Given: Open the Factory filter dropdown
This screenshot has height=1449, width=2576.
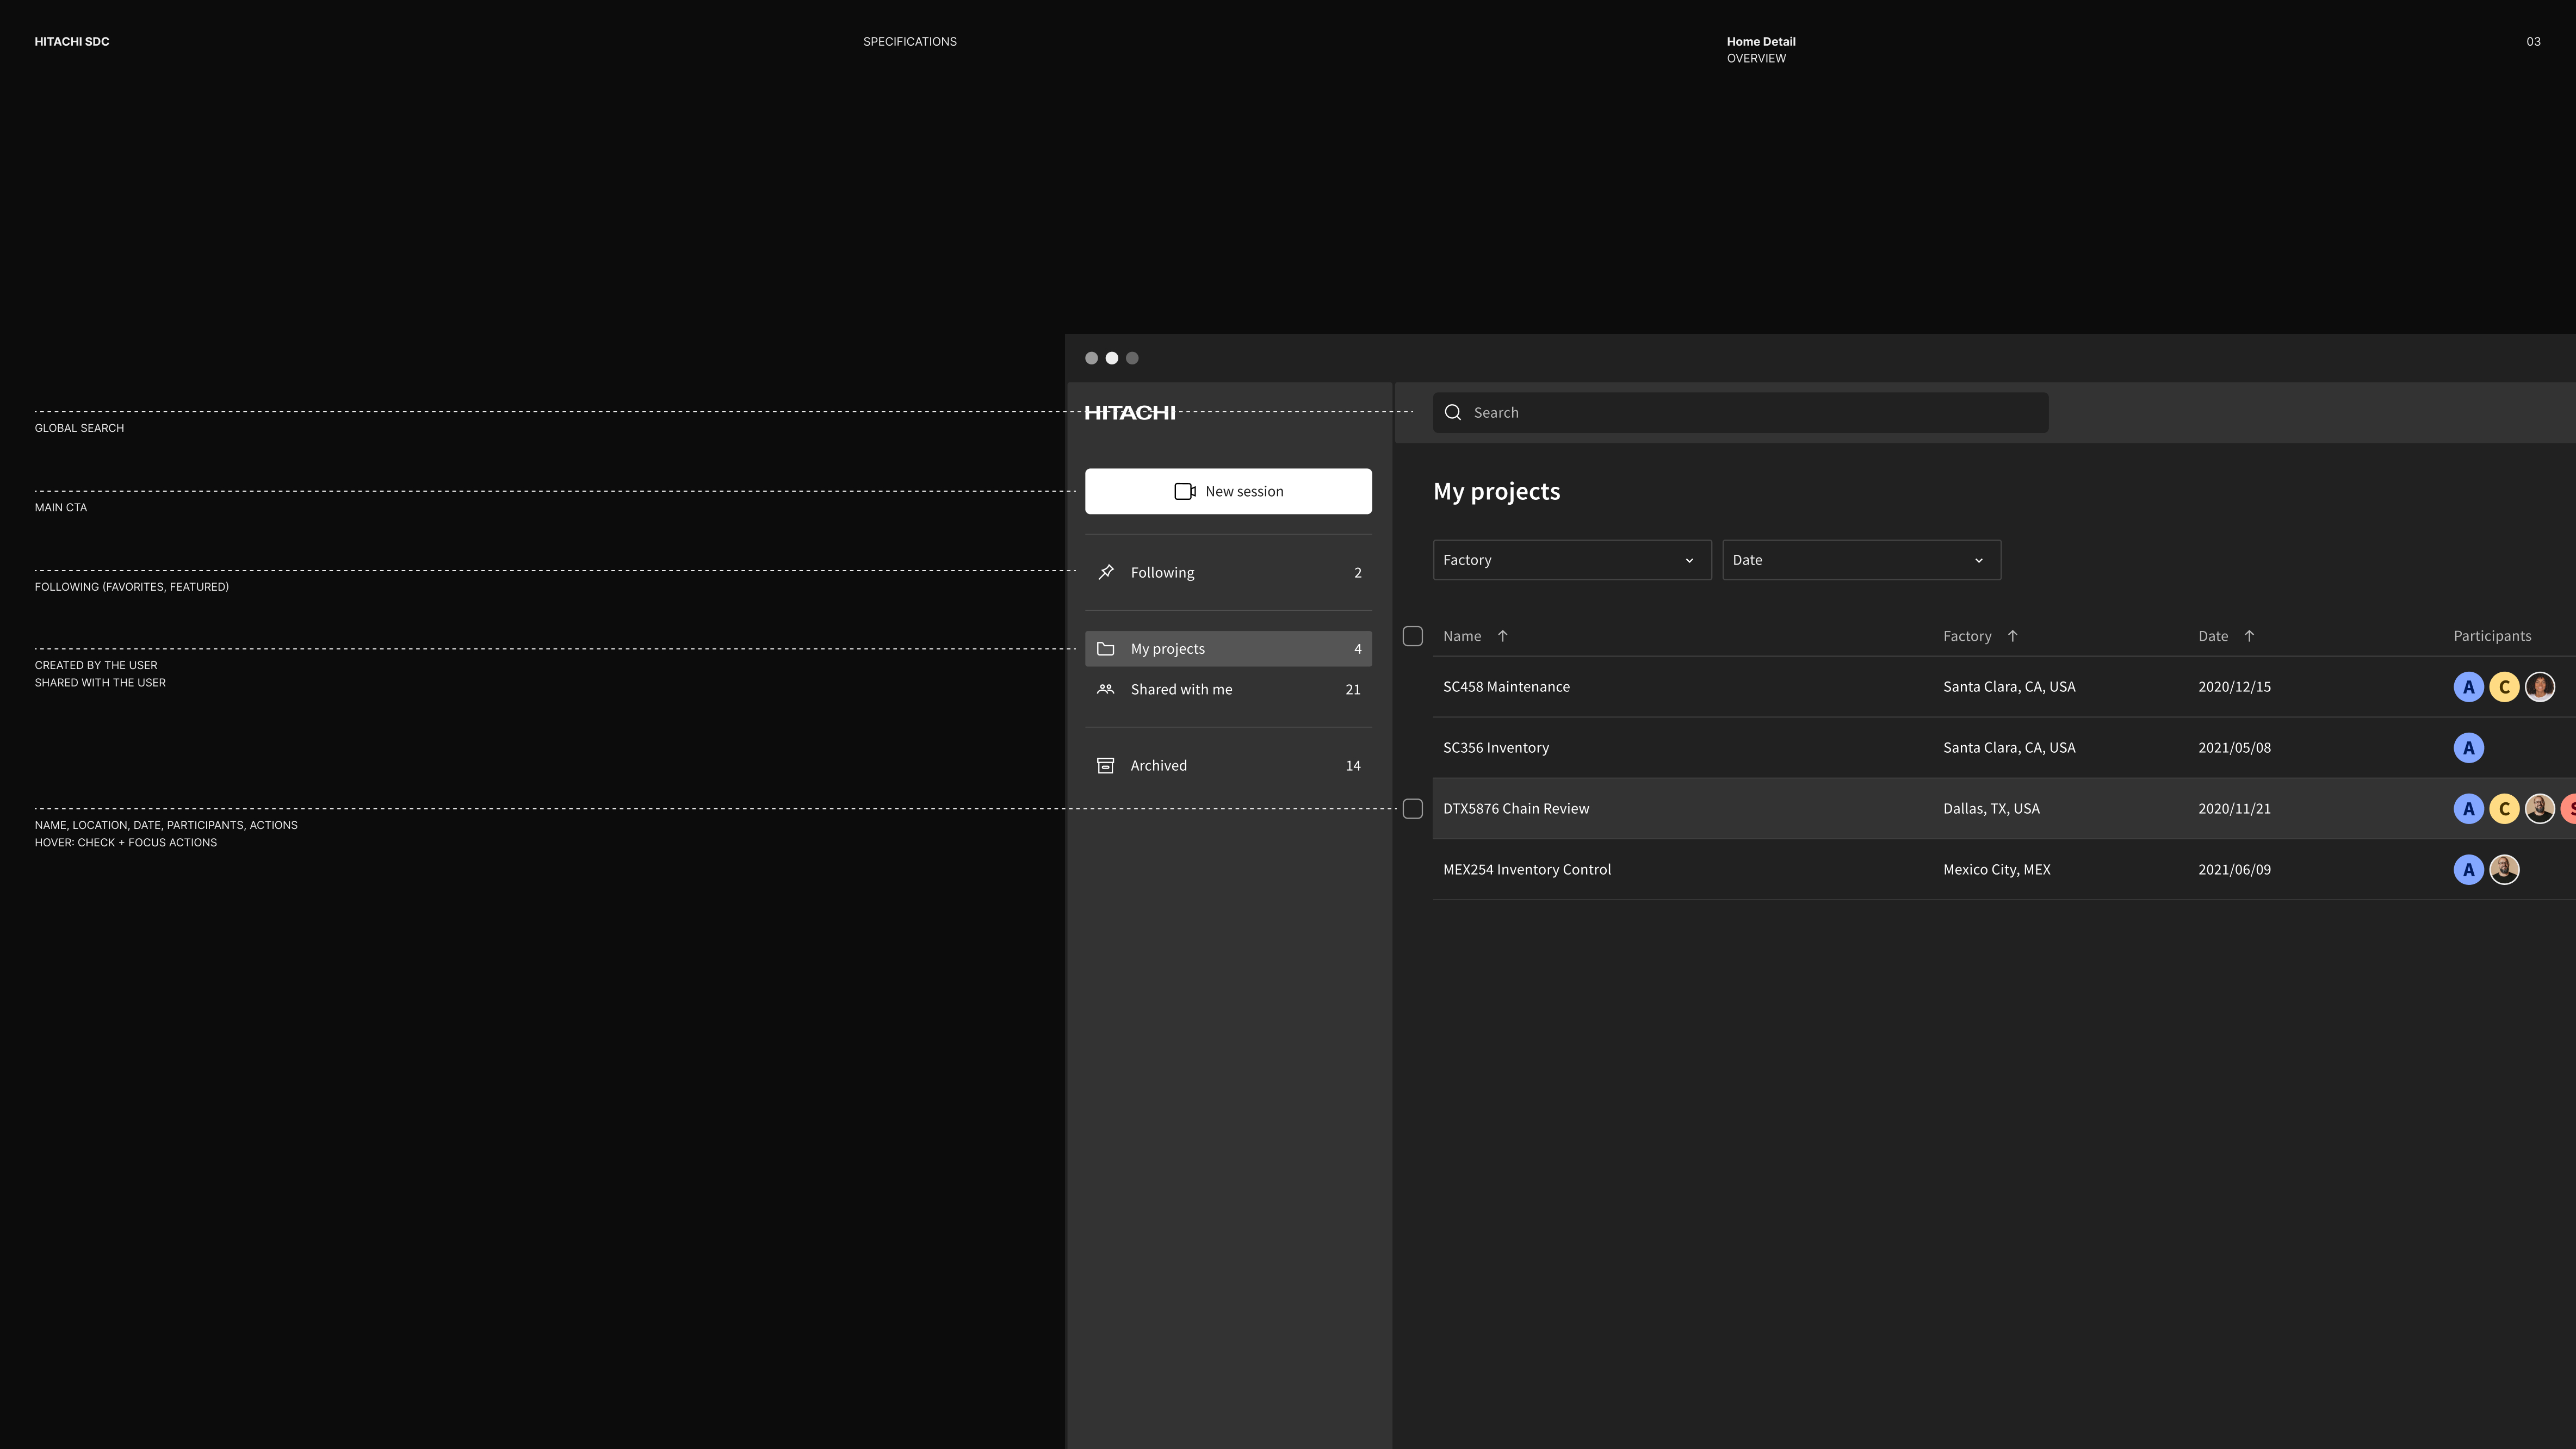Looking at the screenshot, I should tap(1571, 560).
